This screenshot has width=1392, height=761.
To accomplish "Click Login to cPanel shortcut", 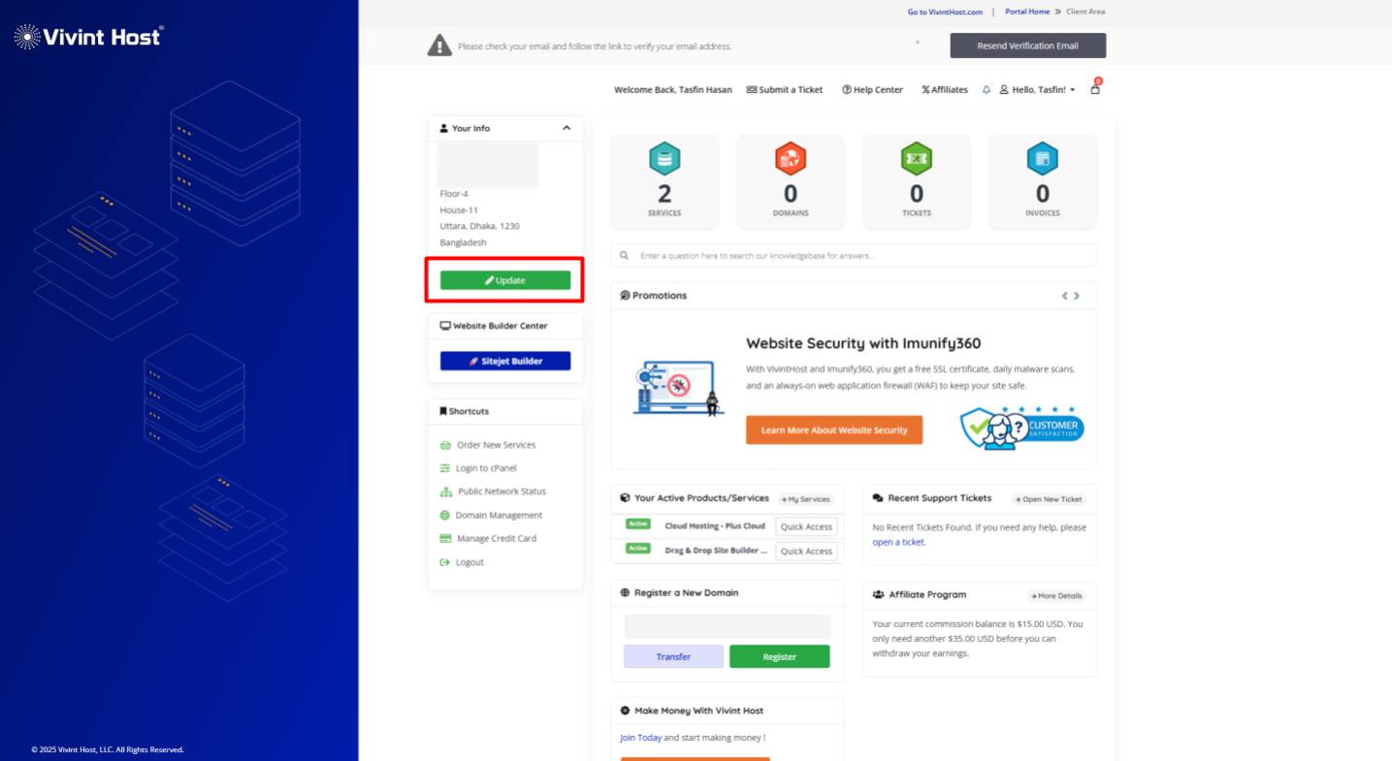I will (x=486, y=468).
